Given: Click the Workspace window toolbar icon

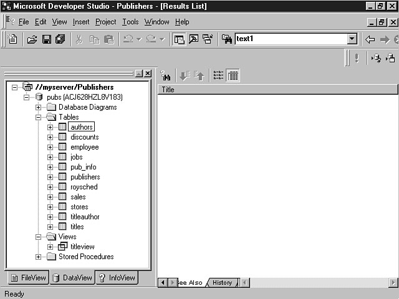Looking at the screenshot, I should [179, 39].
